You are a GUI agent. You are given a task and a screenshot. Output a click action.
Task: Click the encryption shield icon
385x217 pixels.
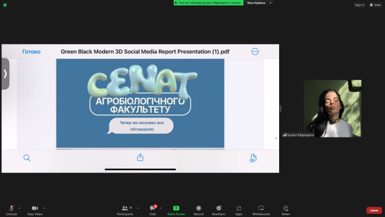point(5,5)
